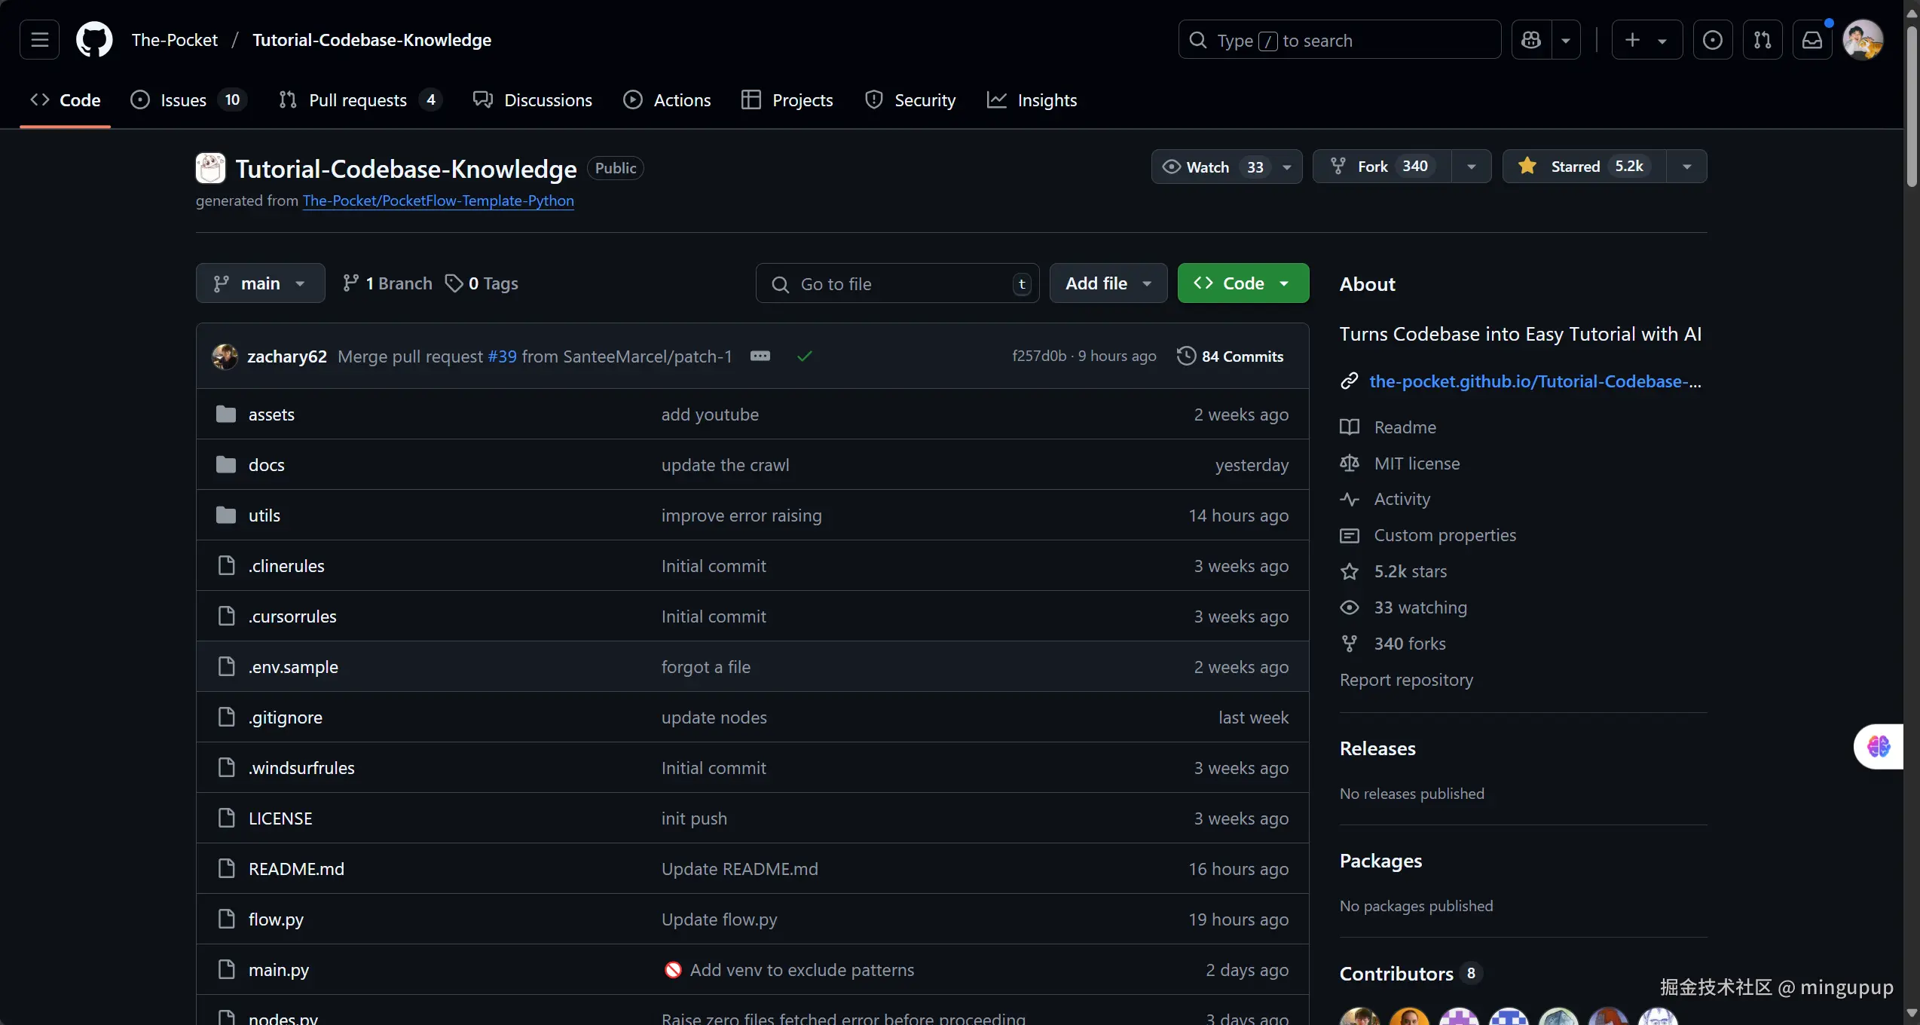Click zachary62's commit author avatar
Viewport: 1920px width, 1025px height.
coord(225,356)
